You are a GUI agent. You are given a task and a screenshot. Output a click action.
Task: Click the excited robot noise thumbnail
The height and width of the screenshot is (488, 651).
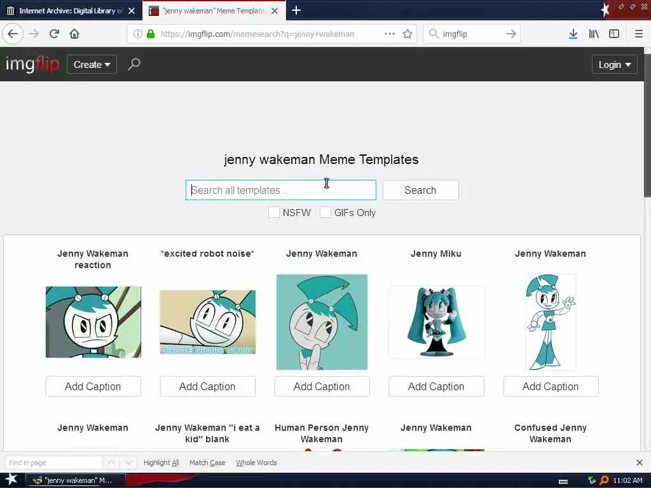tap(208, 322)
